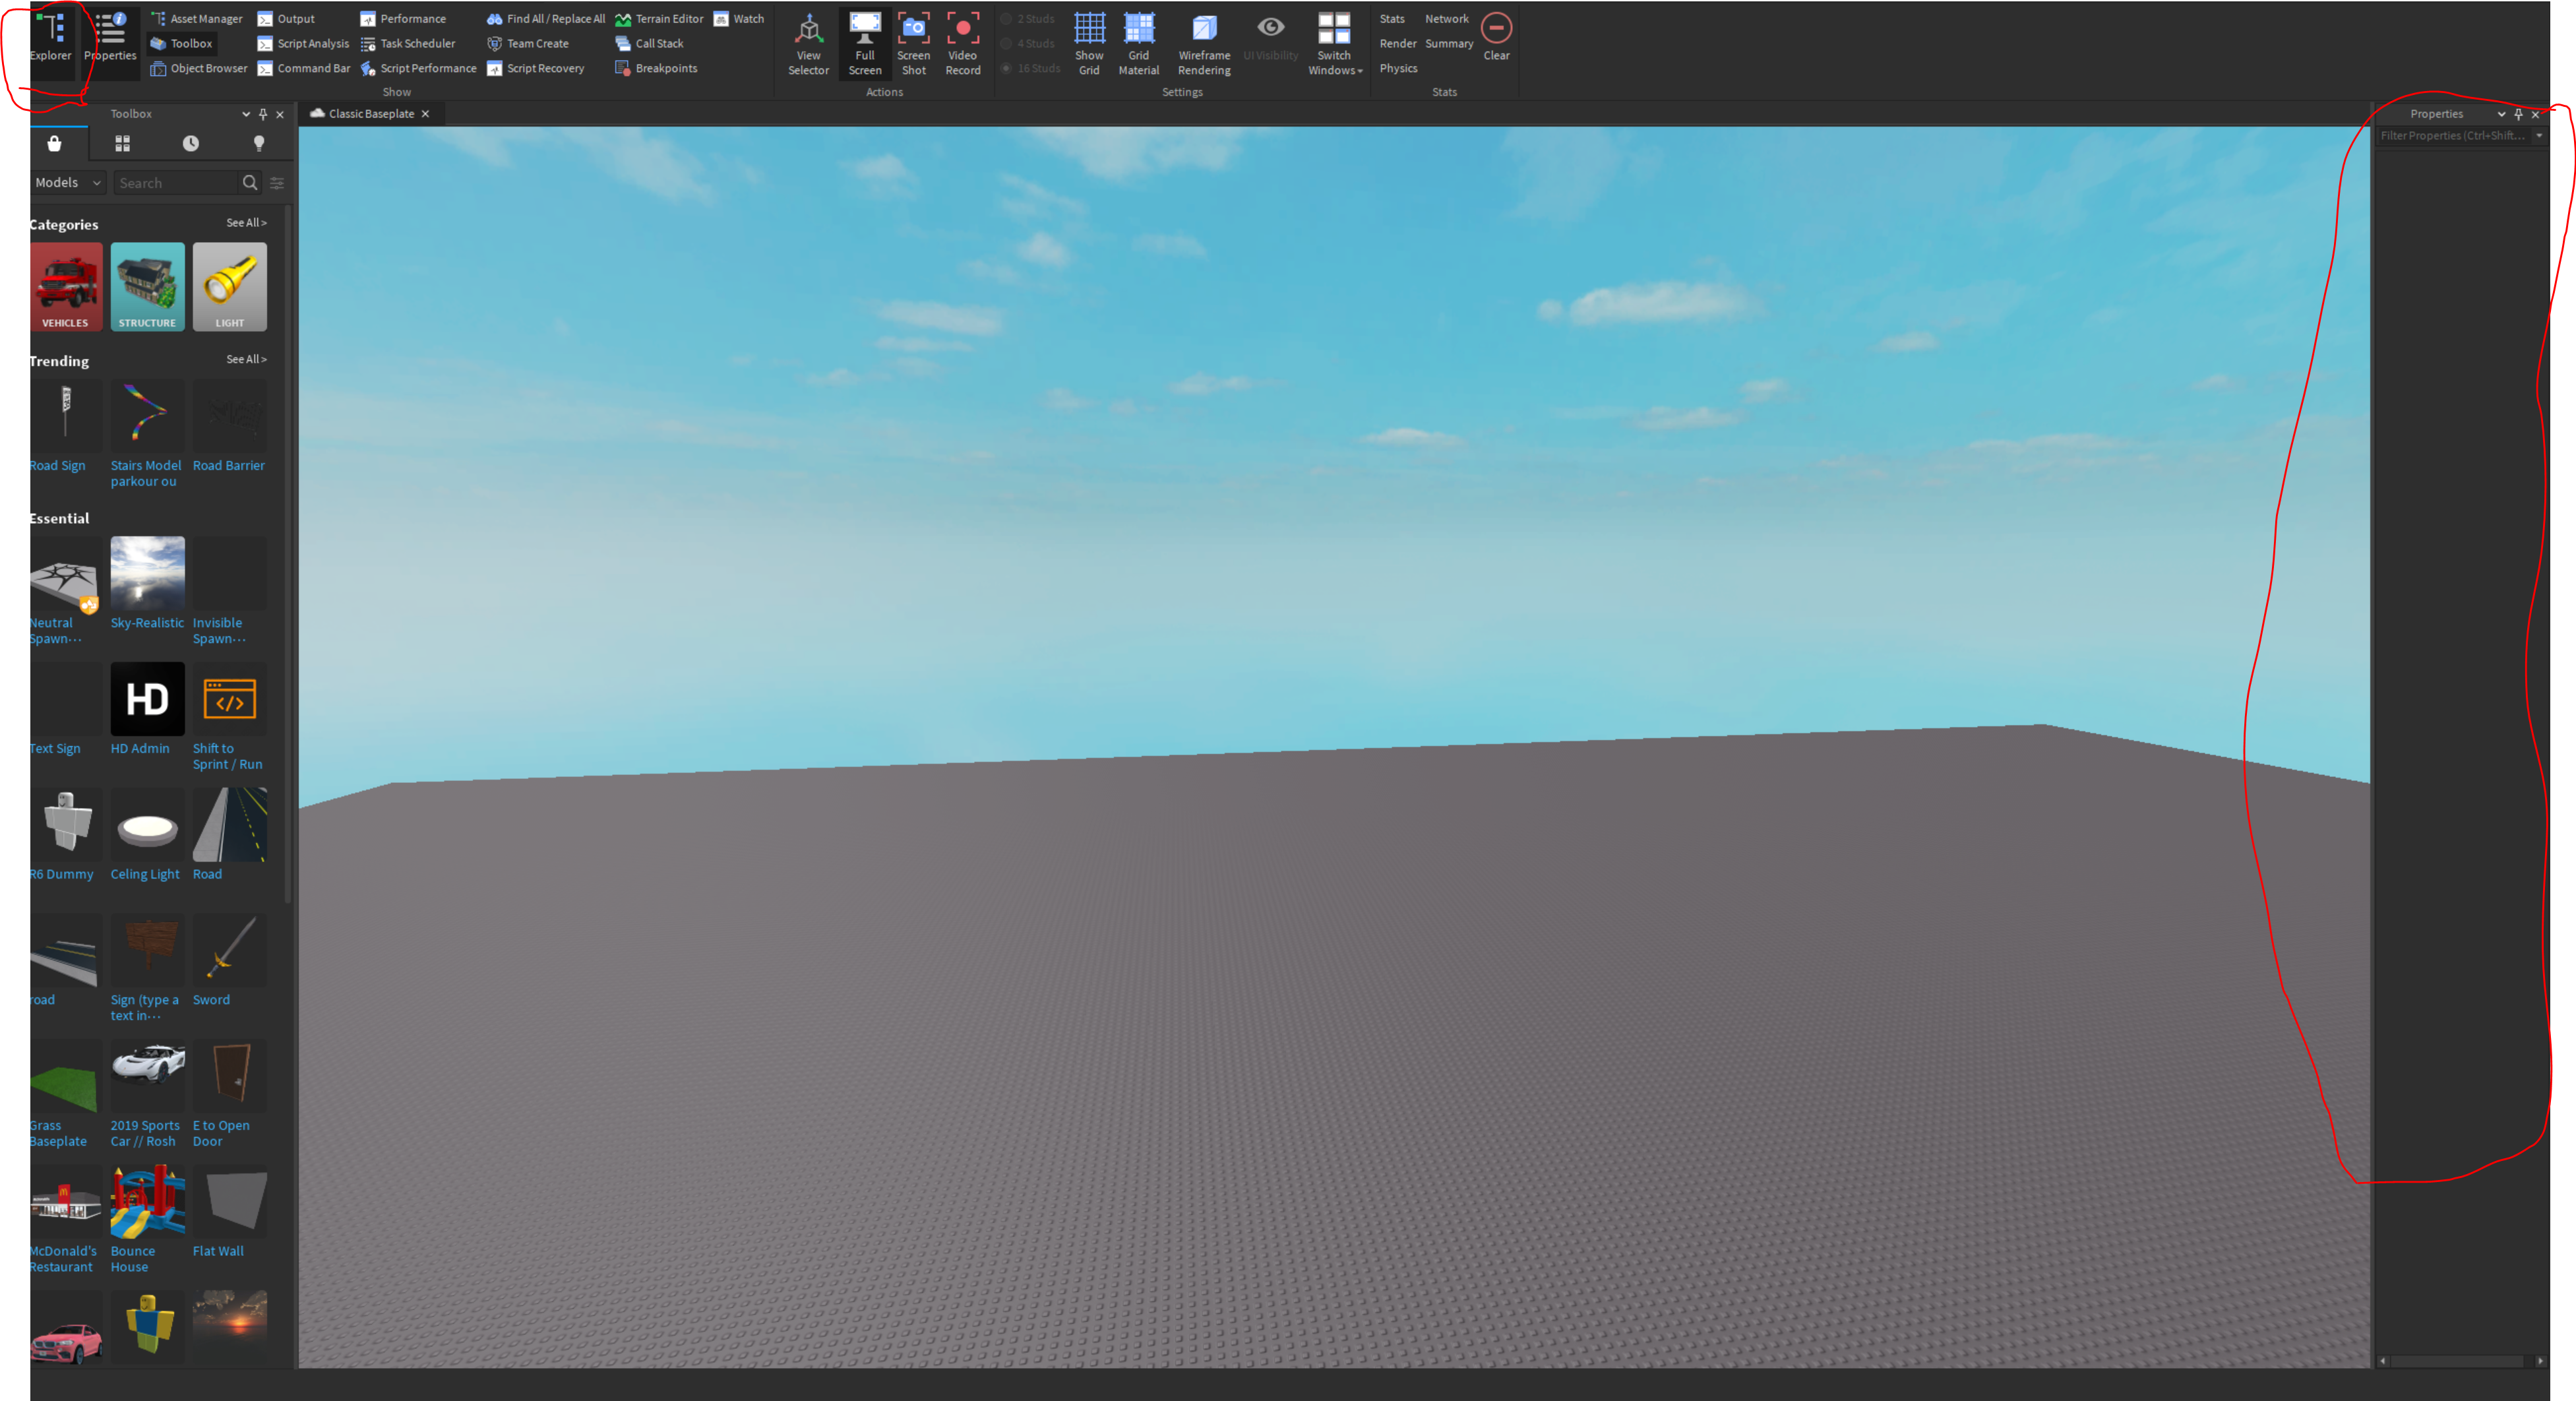Select the 16 Studs radio option
Screen dimensions: 2576x1401
1007,69
